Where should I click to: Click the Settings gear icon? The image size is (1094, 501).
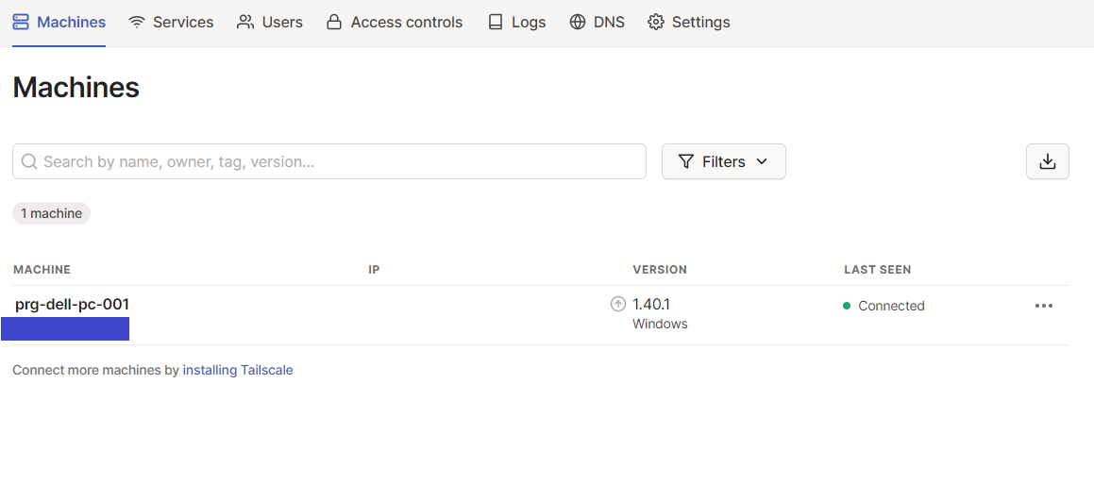[656, 22]
